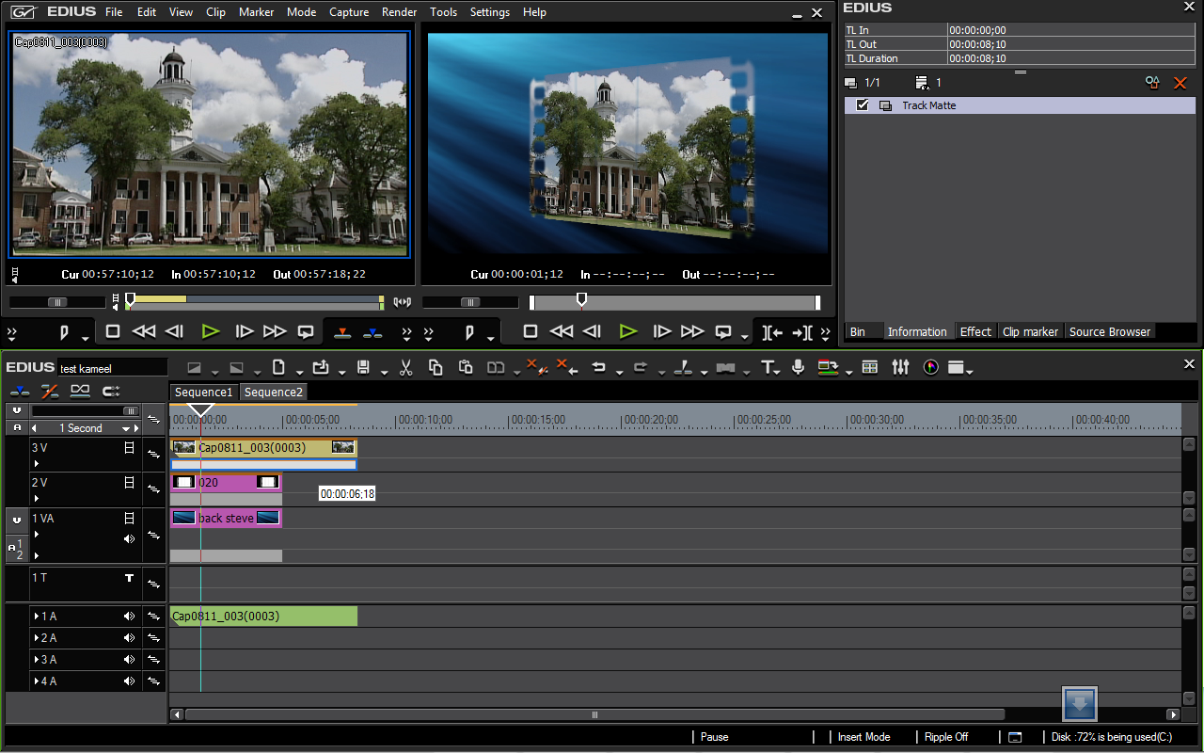The height and width of the screenshot is (753, 1204).
Task: Select the 'back steve' clip on track 1 VA
Action: [226, 518]
